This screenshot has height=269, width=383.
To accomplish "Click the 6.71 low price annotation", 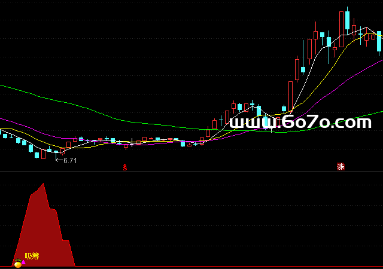I will (x=70, y=160).
